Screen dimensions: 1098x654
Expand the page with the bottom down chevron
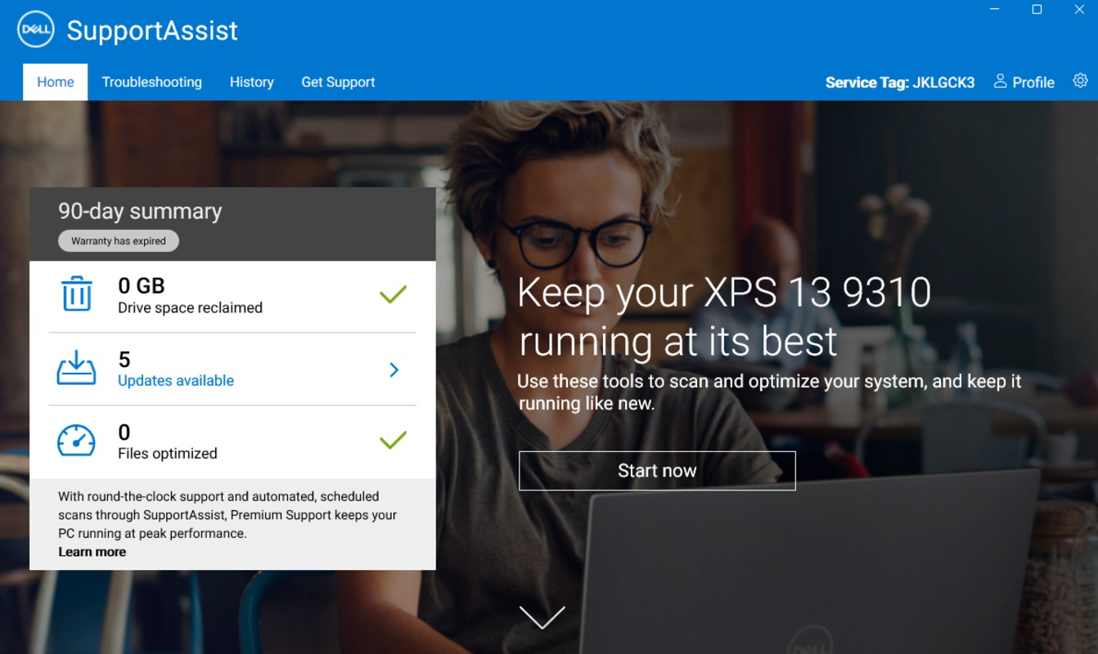[x=542, y=617]
